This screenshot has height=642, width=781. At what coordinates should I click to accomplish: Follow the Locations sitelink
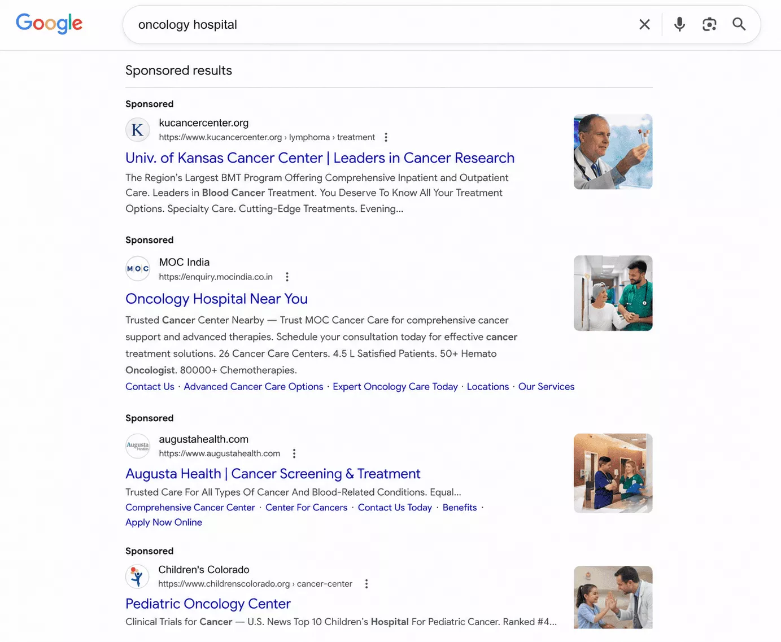coord(488,387)
